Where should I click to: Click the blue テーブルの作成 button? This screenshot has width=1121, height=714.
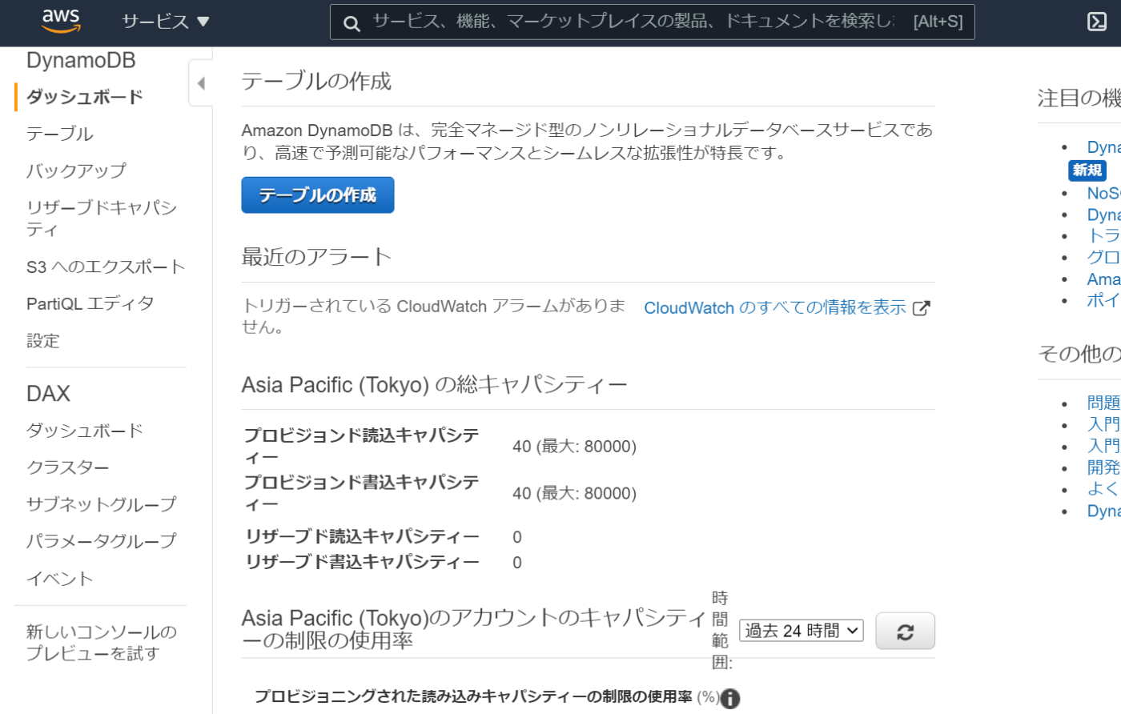318,195
